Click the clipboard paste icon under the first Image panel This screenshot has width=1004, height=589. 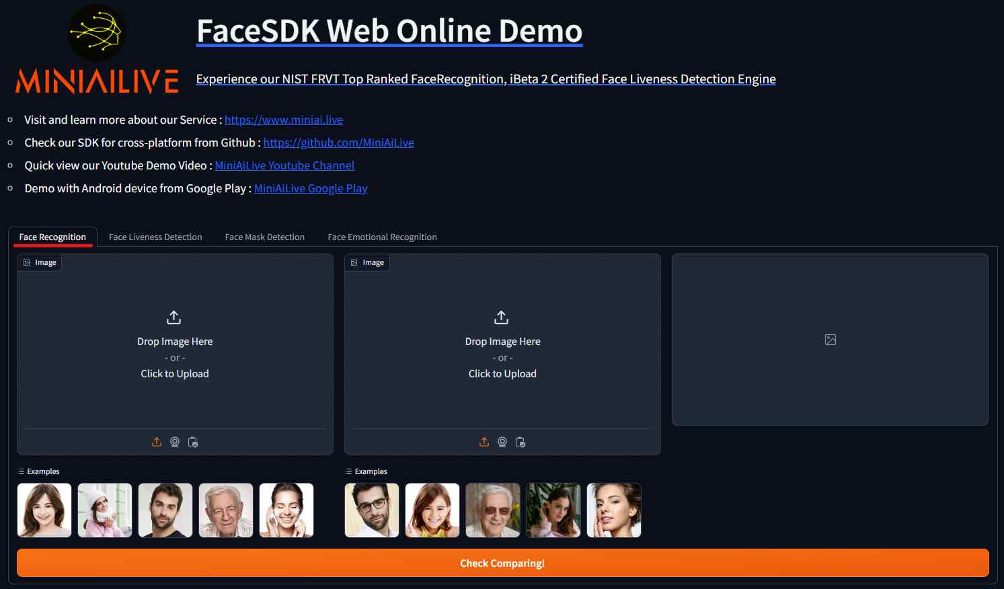click(193, 442)
